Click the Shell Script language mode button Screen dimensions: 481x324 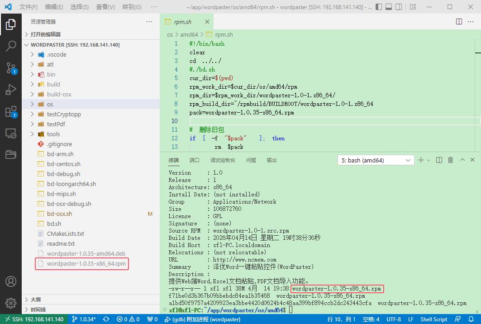pos(433,319)
